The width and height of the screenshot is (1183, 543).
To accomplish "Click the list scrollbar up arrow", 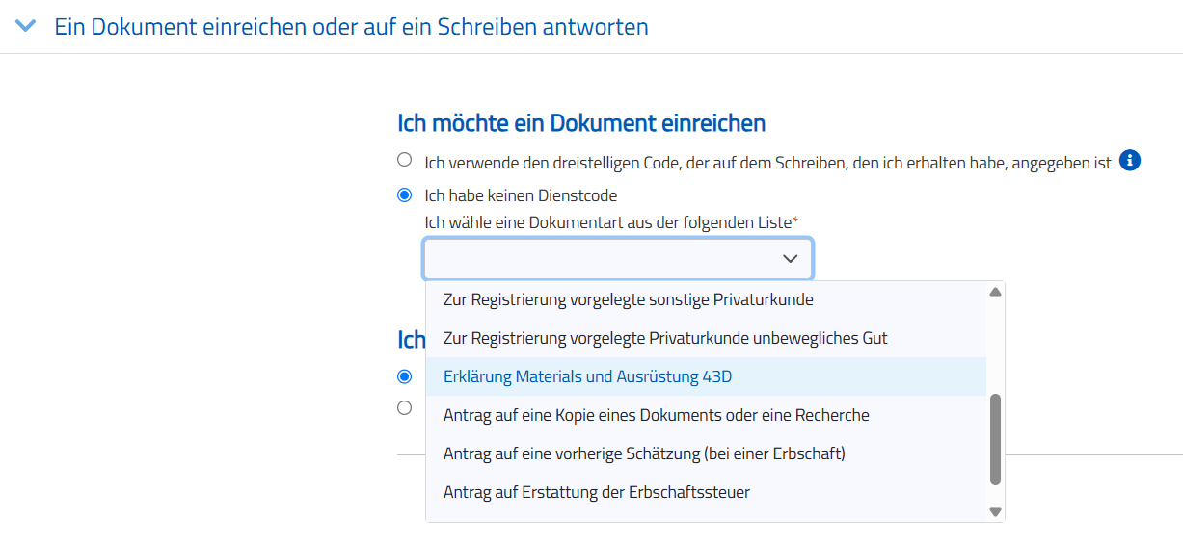I will 996,292.
